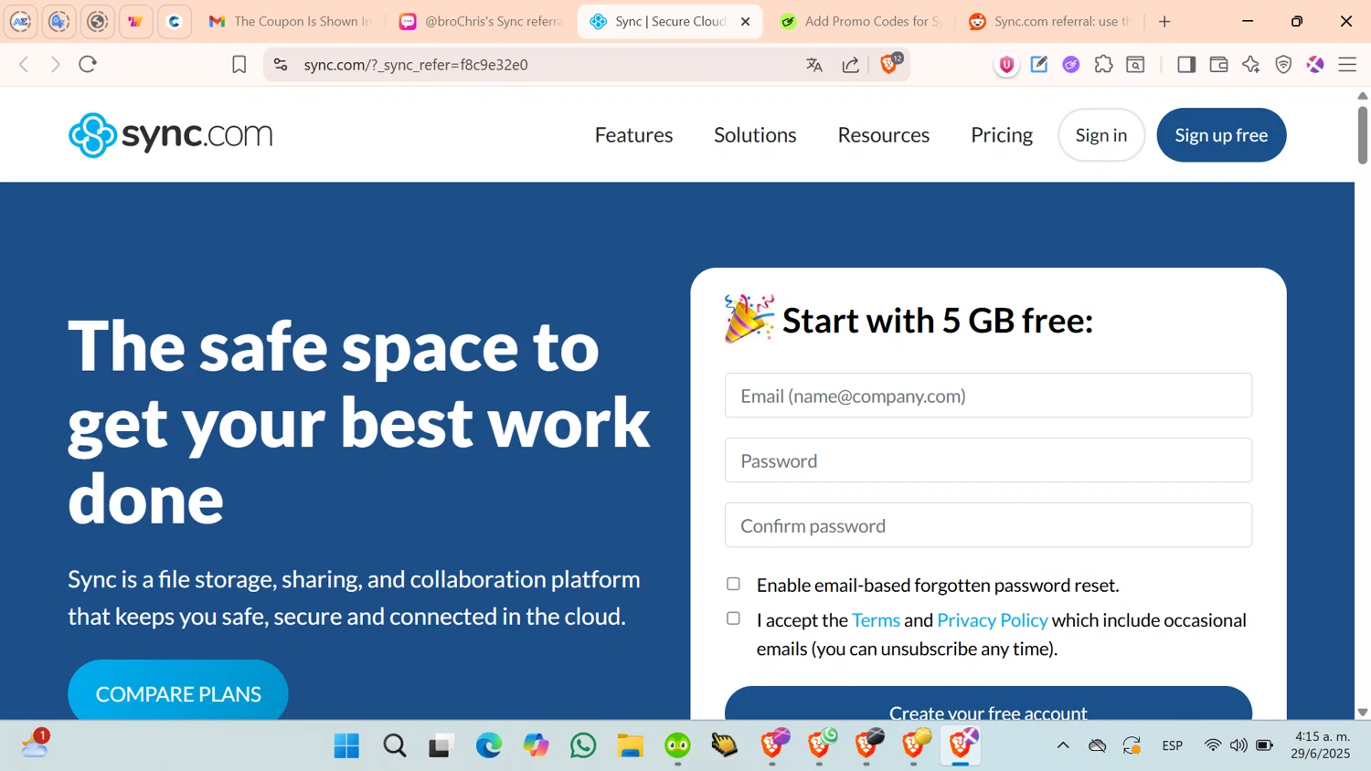Open Task View on taskbar
Screen dimensions: 1371x771
(x=441, y=745)
